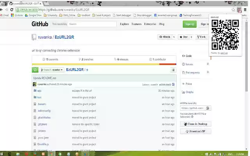
Task: Open the 0 releases link
Action: [121, 59]
